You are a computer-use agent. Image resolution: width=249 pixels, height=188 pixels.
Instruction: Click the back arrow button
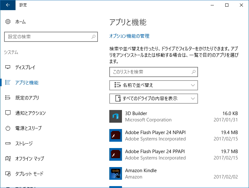(x=8, y=5)
